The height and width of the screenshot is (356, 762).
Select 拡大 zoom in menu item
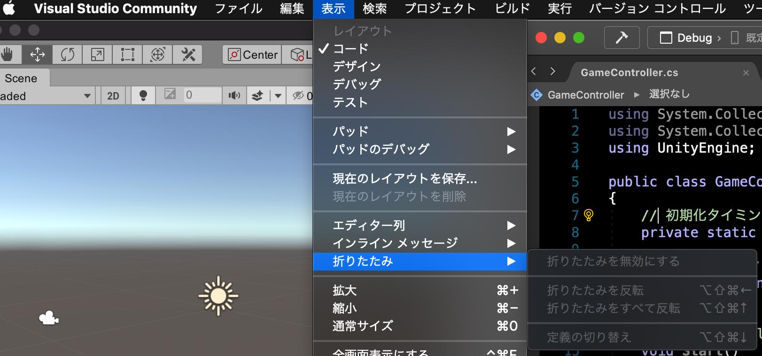pyautogui.click(x=420, y=290)
